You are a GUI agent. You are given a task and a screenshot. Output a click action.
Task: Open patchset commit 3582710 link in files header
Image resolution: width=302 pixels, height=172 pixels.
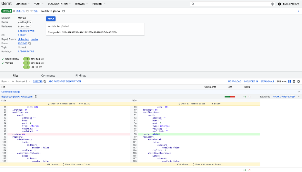click(x=38, y=81)
